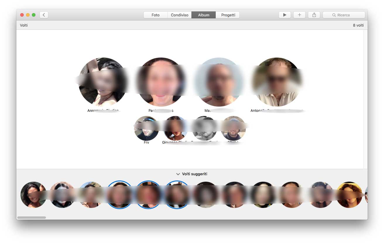Choose the eighth suggested face thumbnail
This screenshot has width=384, height=243.
coord(234,195)
